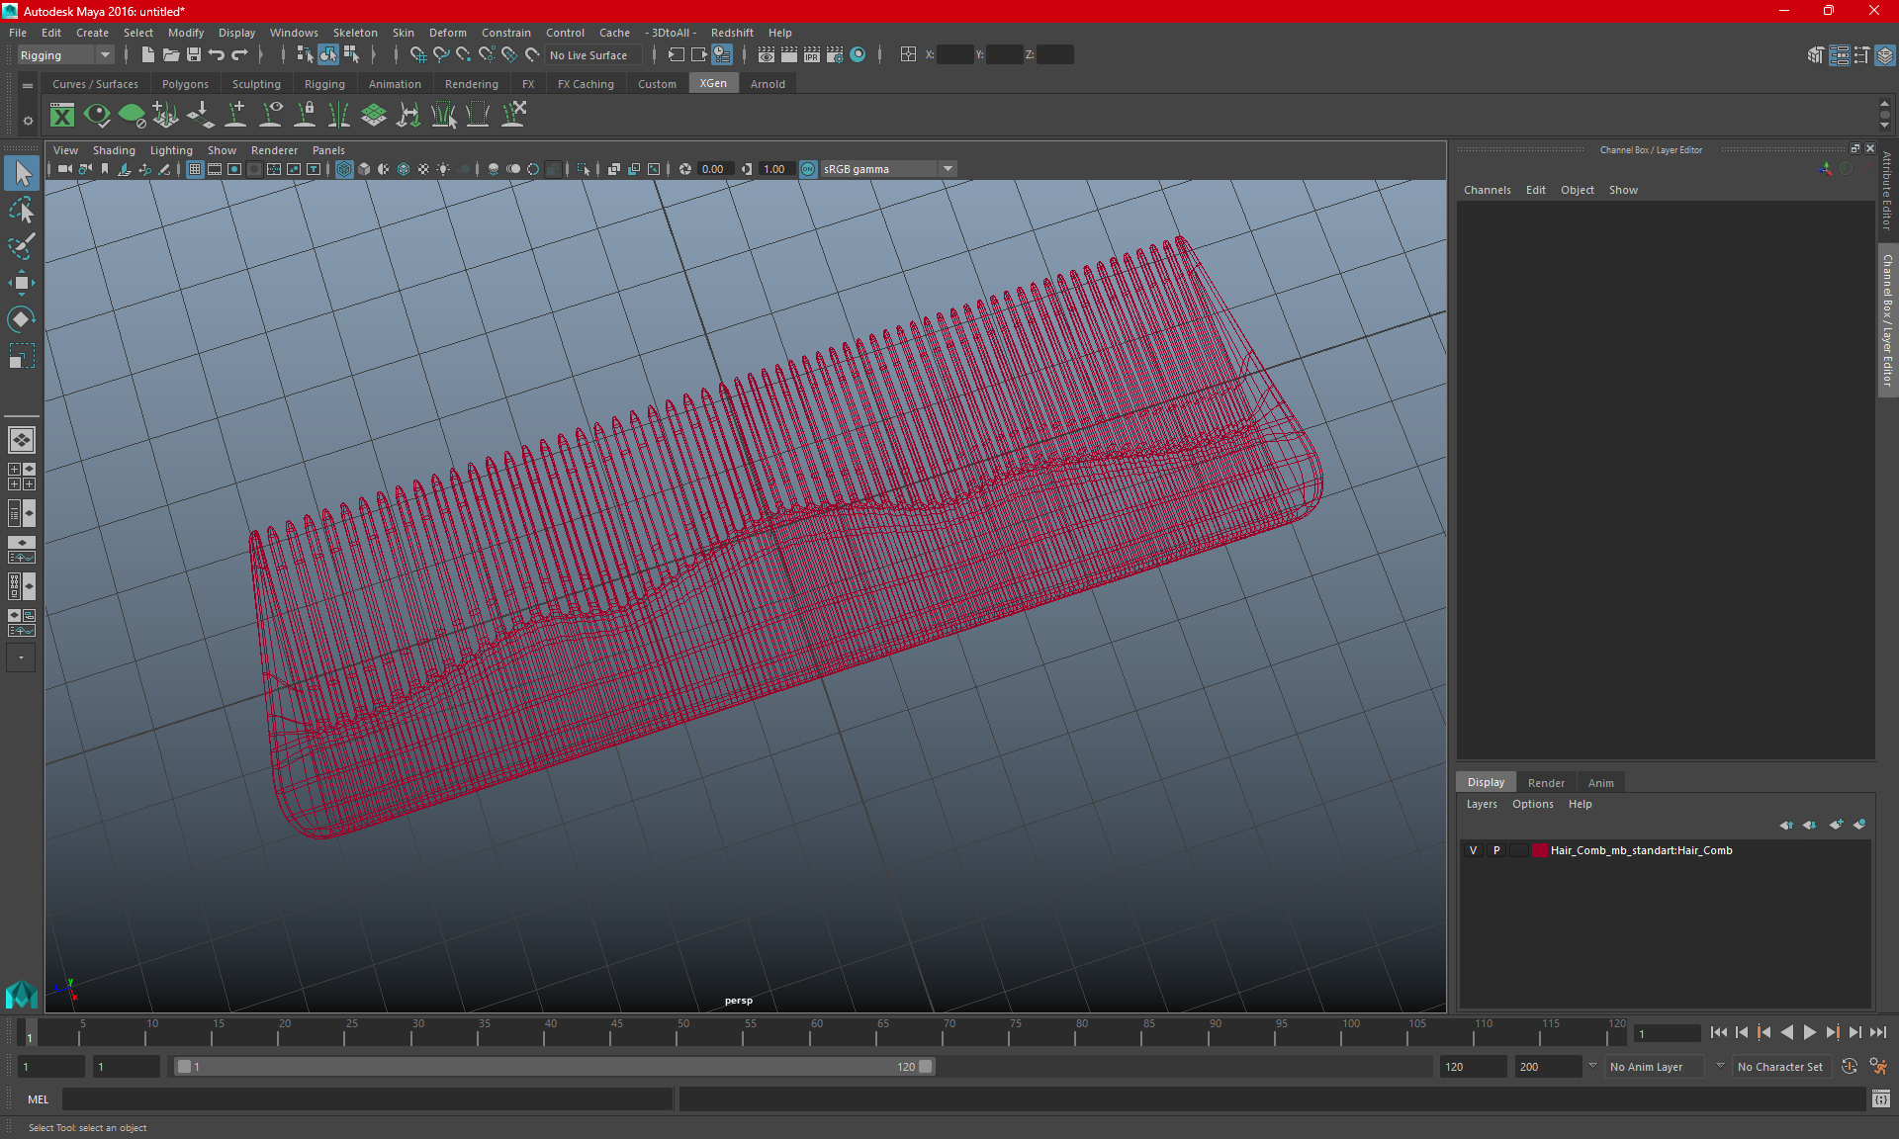Toggle Auto keyframe button

coord(1850,1067)
